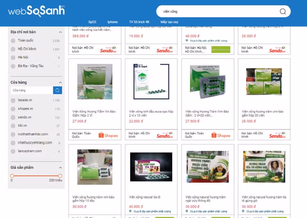Click the search magnifier icon in header
Image resolution: width=307 pixels, height=218 pixels.
click(283, 11)
